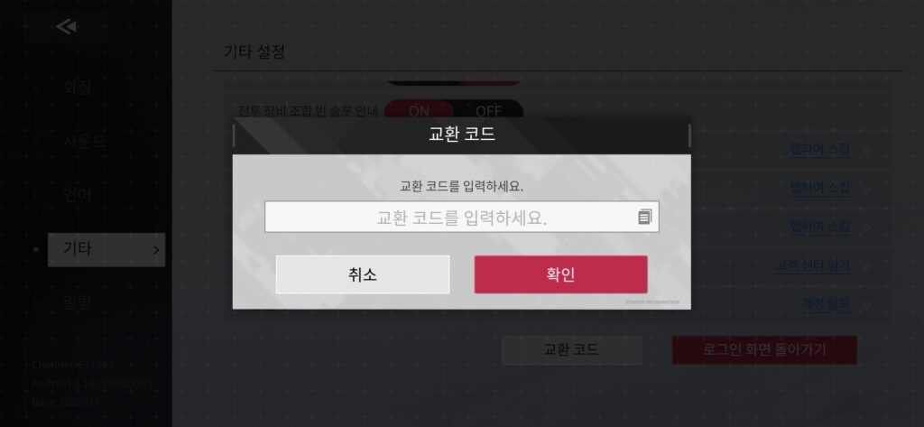The height and width of the screenshot is (427, 924).
Task: Go to the 알림 settings tab
Action: pos(78,302)
